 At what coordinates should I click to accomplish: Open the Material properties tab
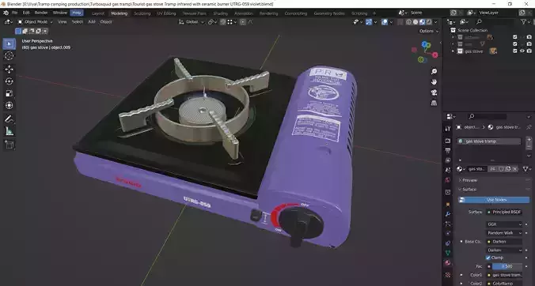(x=448, y=263)
